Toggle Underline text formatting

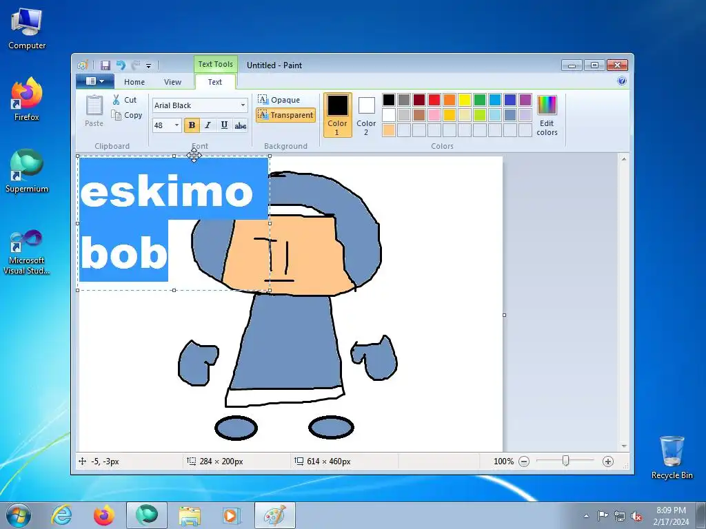click(224, 125)
